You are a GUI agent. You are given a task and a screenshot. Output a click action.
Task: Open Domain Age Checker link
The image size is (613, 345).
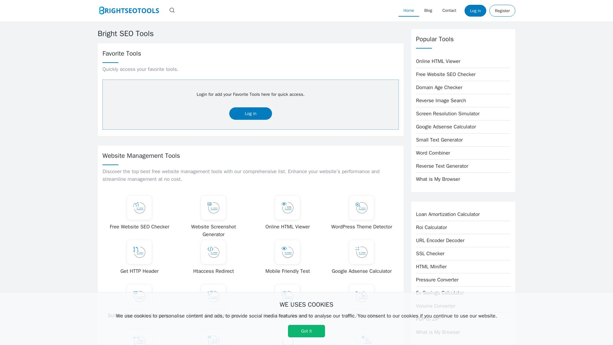pos(439,88)
